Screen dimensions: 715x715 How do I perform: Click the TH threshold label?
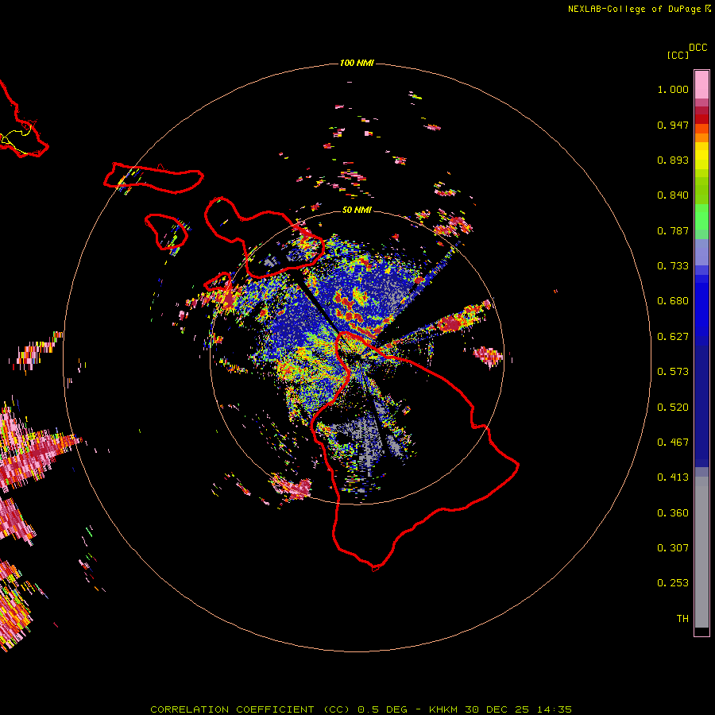682,619
